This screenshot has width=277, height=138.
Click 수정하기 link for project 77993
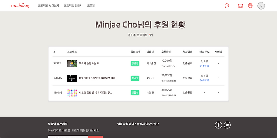[x=204, y=66]
